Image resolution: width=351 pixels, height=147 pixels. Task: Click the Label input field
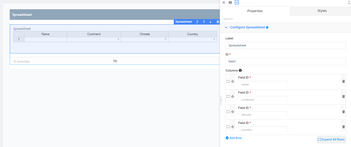click(286, 45)
